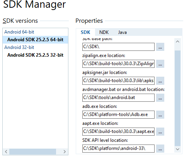Select Android SDK 25.2.5 32-bit entry
189x158 pixels.
click(35, 55)
